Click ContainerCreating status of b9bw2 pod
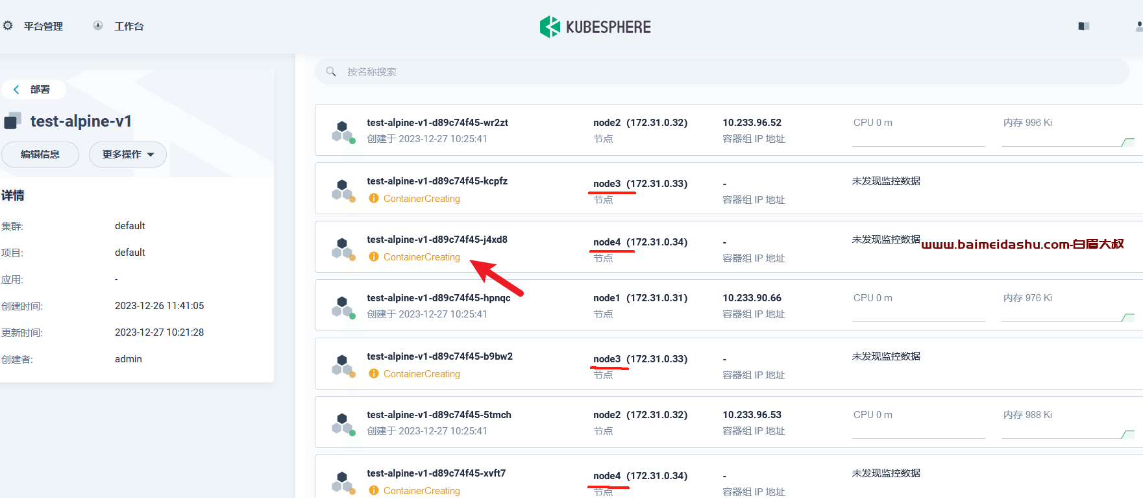The image size is (1143, 498). pos(422,374)
